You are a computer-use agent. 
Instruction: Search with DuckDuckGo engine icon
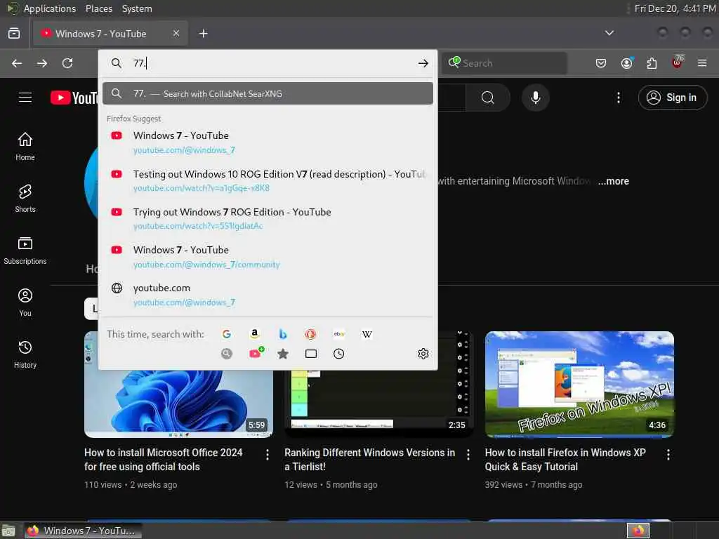[310, 334]
